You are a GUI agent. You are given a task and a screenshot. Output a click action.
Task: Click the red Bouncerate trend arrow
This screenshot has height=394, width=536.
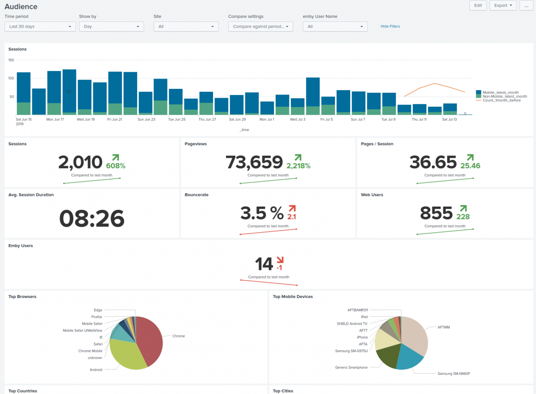click(x=292, y=208)
